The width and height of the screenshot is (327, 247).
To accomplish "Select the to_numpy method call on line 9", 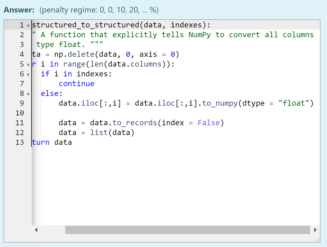I will click(x=220, y=103).
